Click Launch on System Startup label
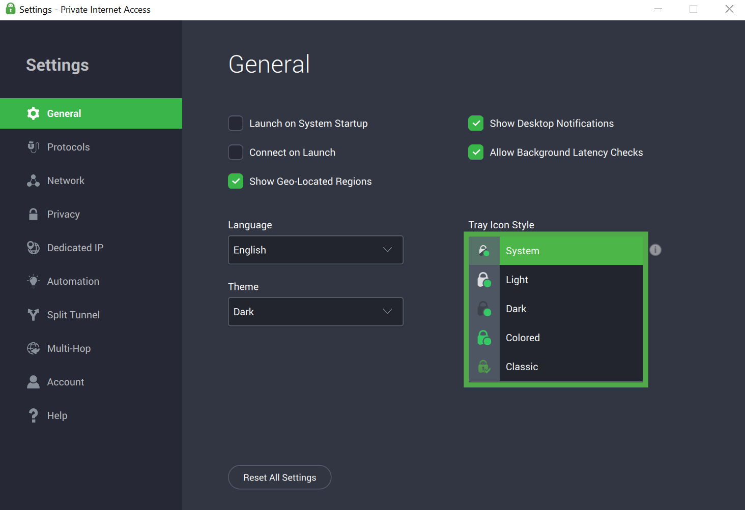This screenshot has height=510, width=745. (308, 124)
